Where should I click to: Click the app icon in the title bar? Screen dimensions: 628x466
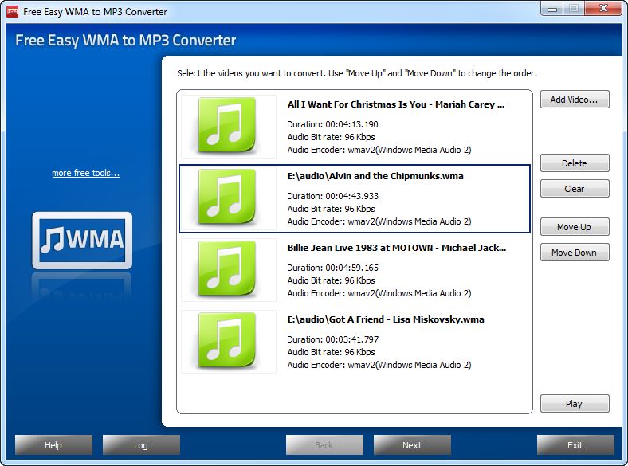point(13,12)
